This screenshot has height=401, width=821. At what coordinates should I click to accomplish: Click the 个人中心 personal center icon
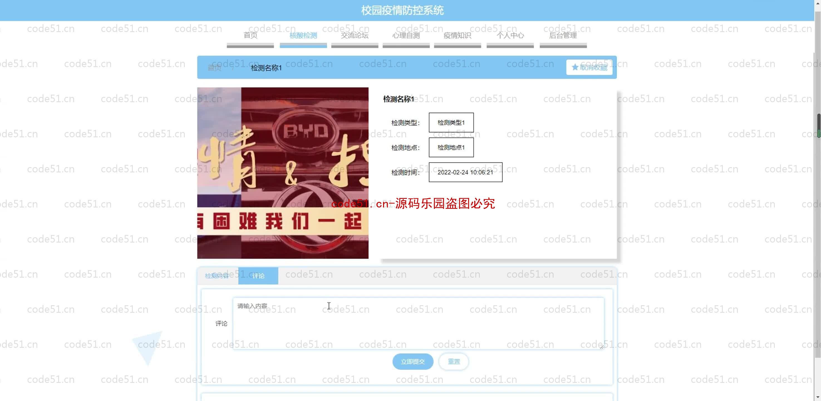(510, 35)
